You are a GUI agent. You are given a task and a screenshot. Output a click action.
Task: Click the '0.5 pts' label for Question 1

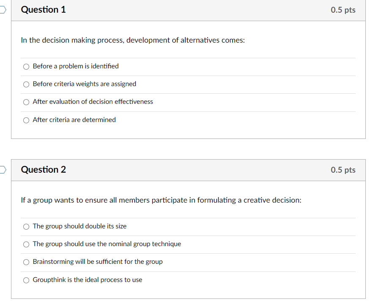point(343,9)
